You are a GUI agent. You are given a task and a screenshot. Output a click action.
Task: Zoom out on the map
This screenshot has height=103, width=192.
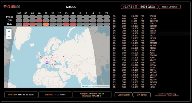click(x=9, y=37)
